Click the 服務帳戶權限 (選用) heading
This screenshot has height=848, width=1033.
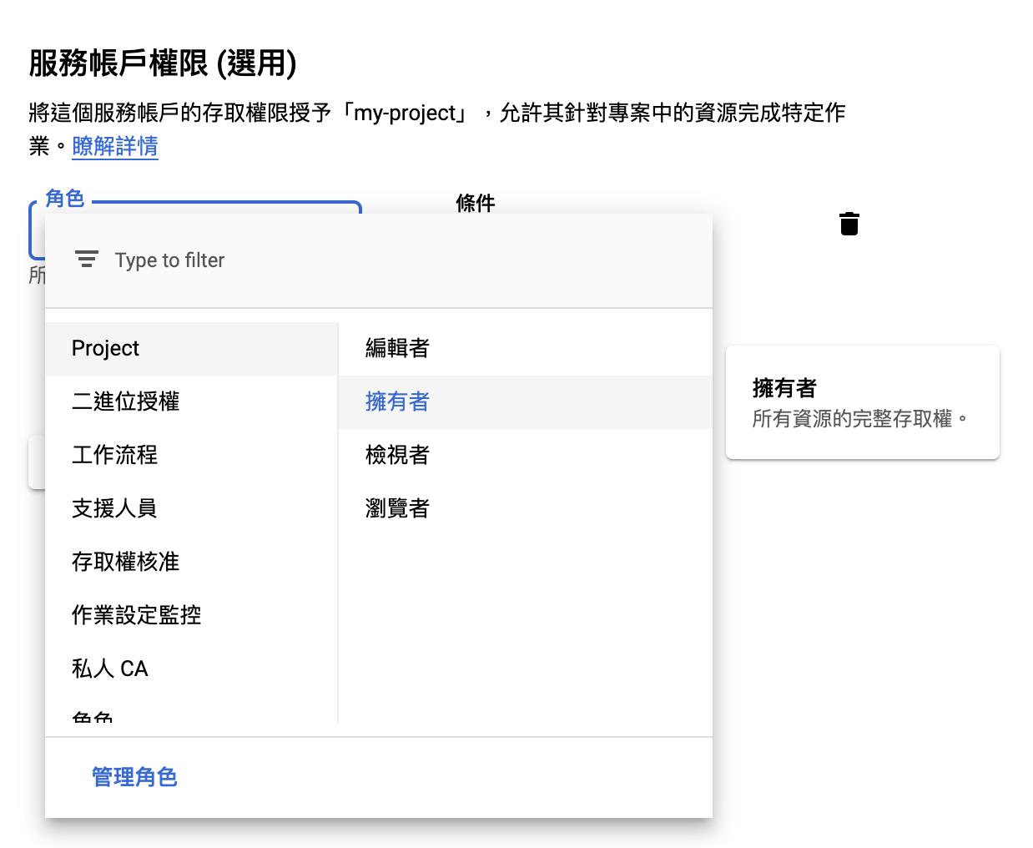point(163,63)
